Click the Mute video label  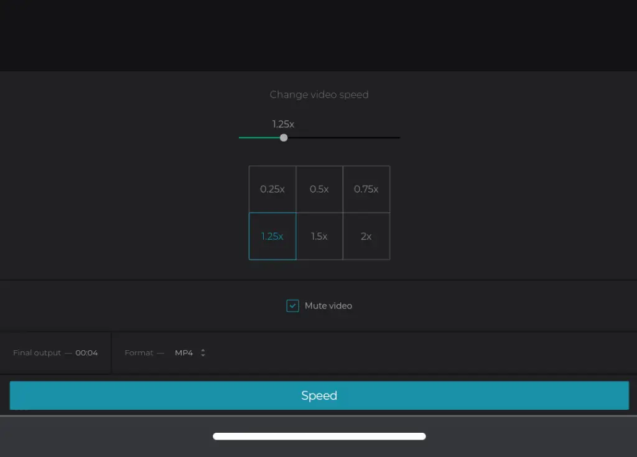[328, 305]
